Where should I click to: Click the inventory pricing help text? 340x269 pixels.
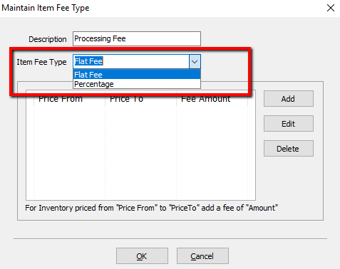151,208
